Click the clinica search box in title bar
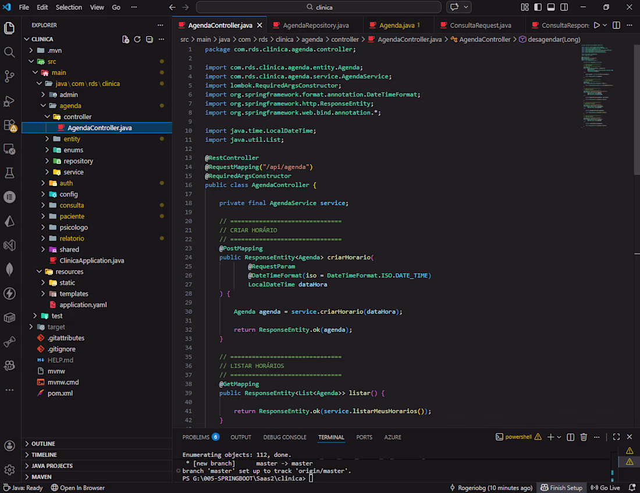The height and width of the screenshot is (493, 640). click(x=318, y=8)
